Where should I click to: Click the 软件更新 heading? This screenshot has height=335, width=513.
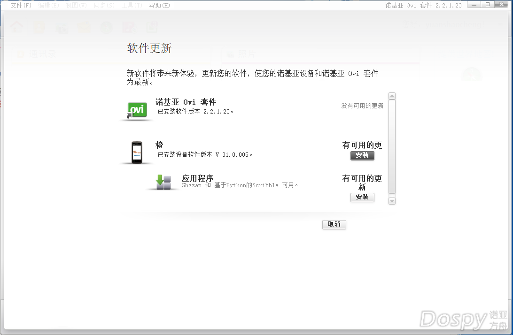pyautogui.click(x=149, y=48)
